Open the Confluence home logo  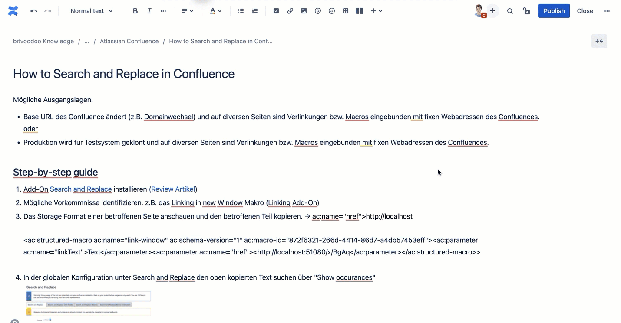tap(13, 11)
